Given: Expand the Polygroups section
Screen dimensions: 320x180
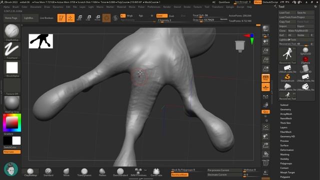Looking at the screenshot, I should (x=286, y=163).
